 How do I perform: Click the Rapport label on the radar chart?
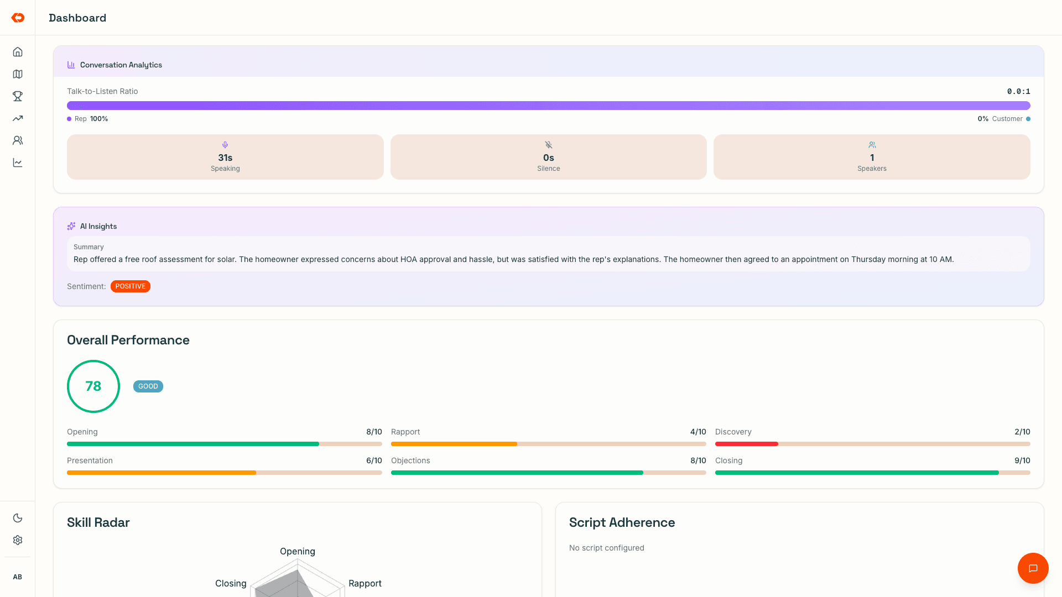pyautogui.click(x=365, y=583)
